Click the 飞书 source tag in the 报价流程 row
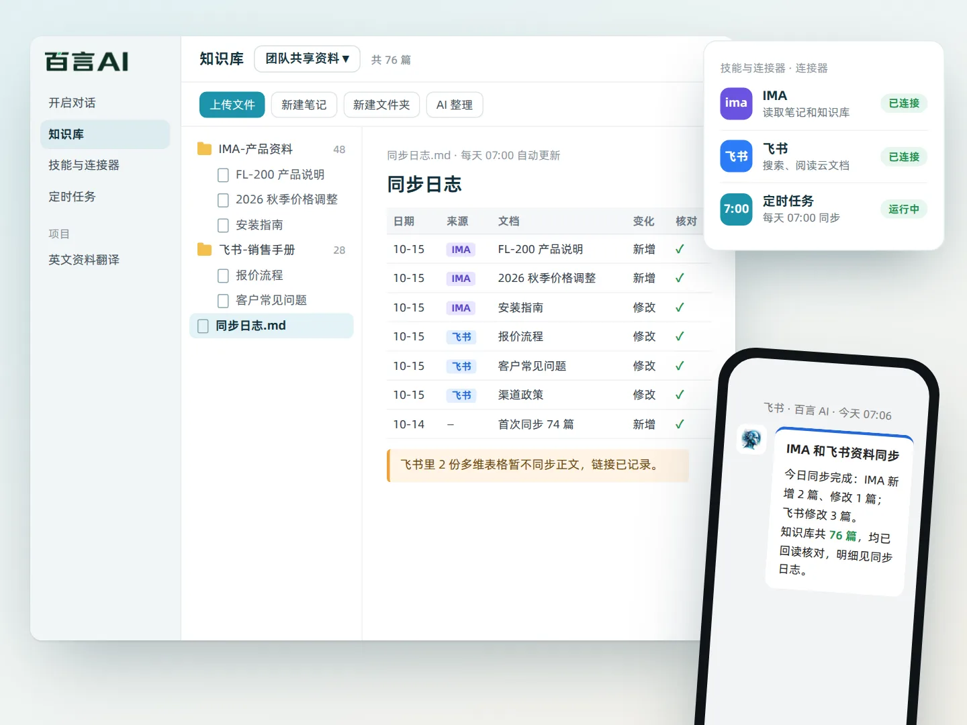Image resolution: width=967 pixels, height=725 pixels. coord(461,337)
